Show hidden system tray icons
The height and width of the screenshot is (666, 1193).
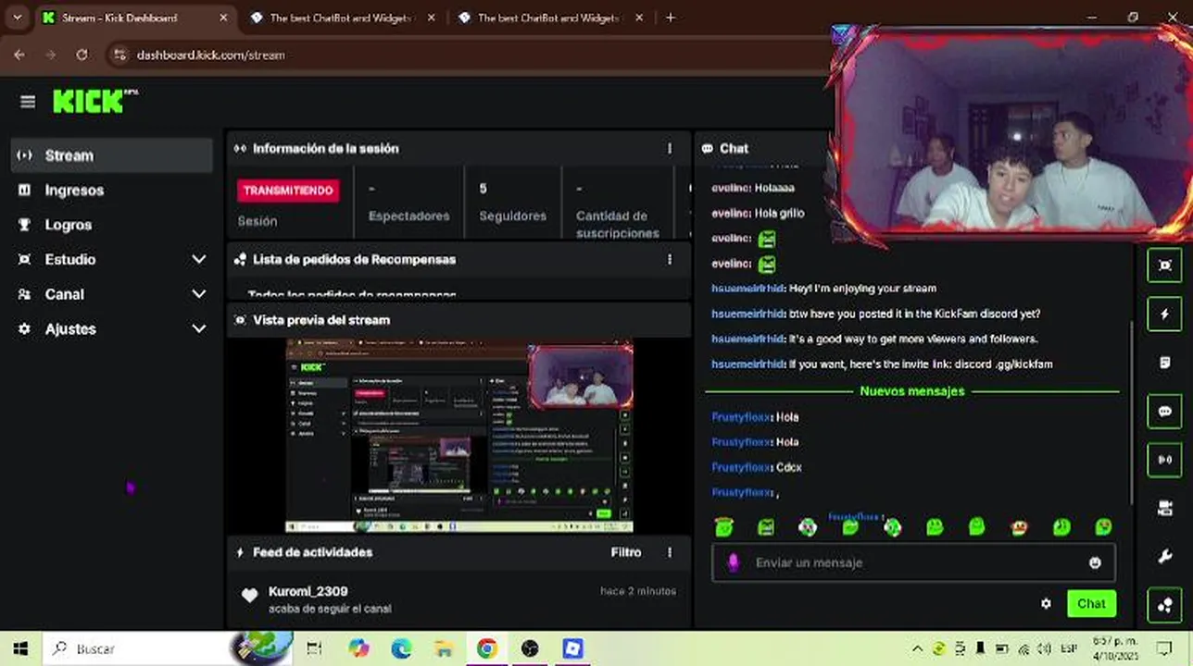point(917,648)
